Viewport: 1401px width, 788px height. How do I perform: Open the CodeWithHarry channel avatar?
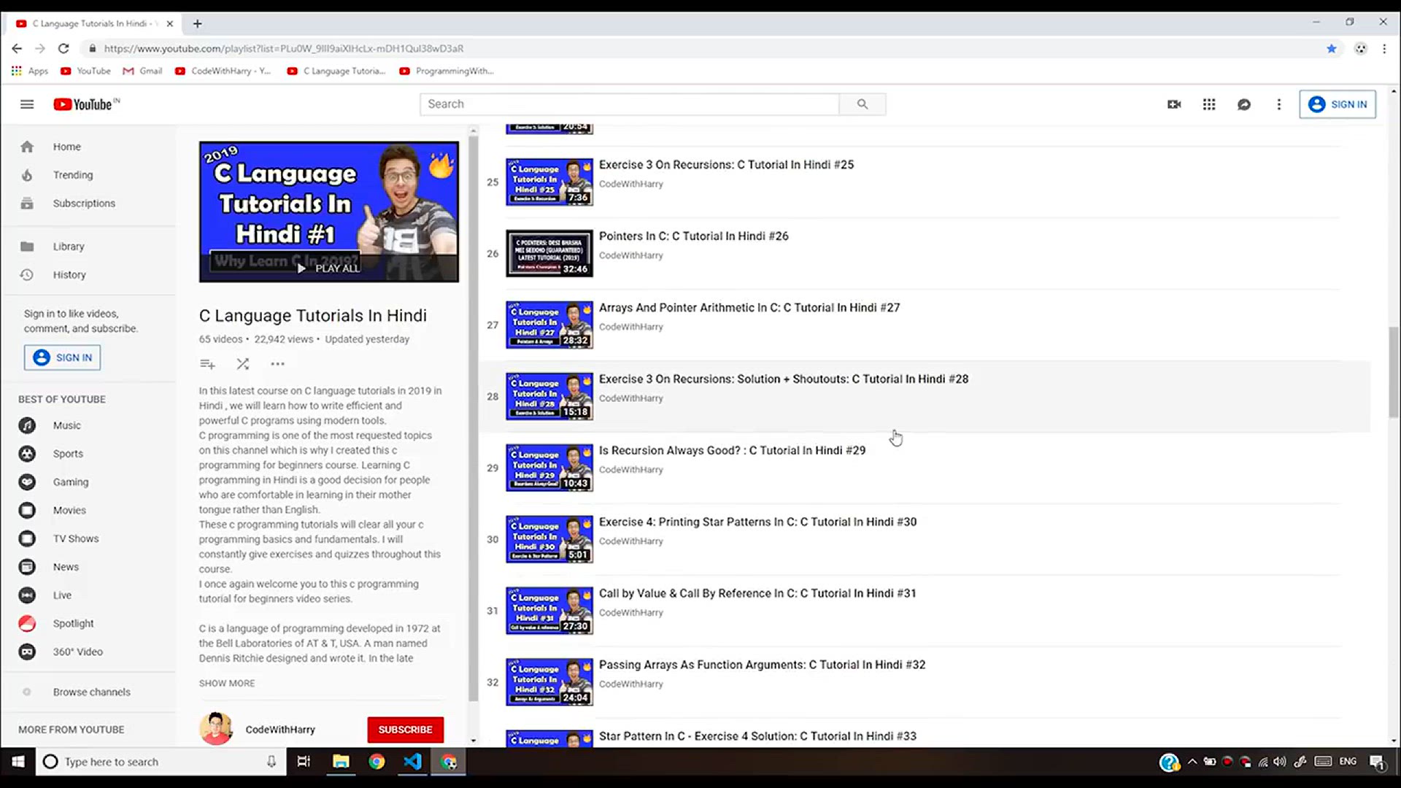pyautogui.click(x=216, y=729)
